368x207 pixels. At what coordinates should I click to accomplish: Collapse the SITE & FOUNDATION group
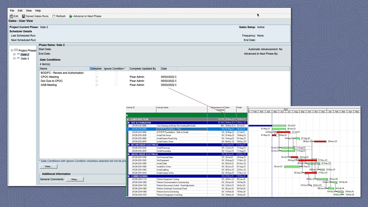129,123
